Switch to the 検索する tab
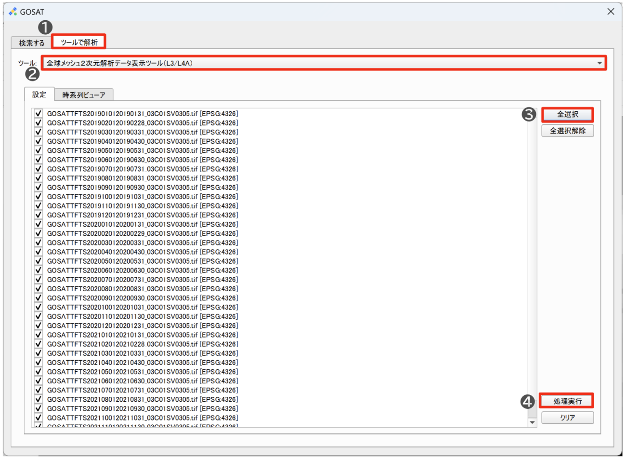 coord(32,43)
